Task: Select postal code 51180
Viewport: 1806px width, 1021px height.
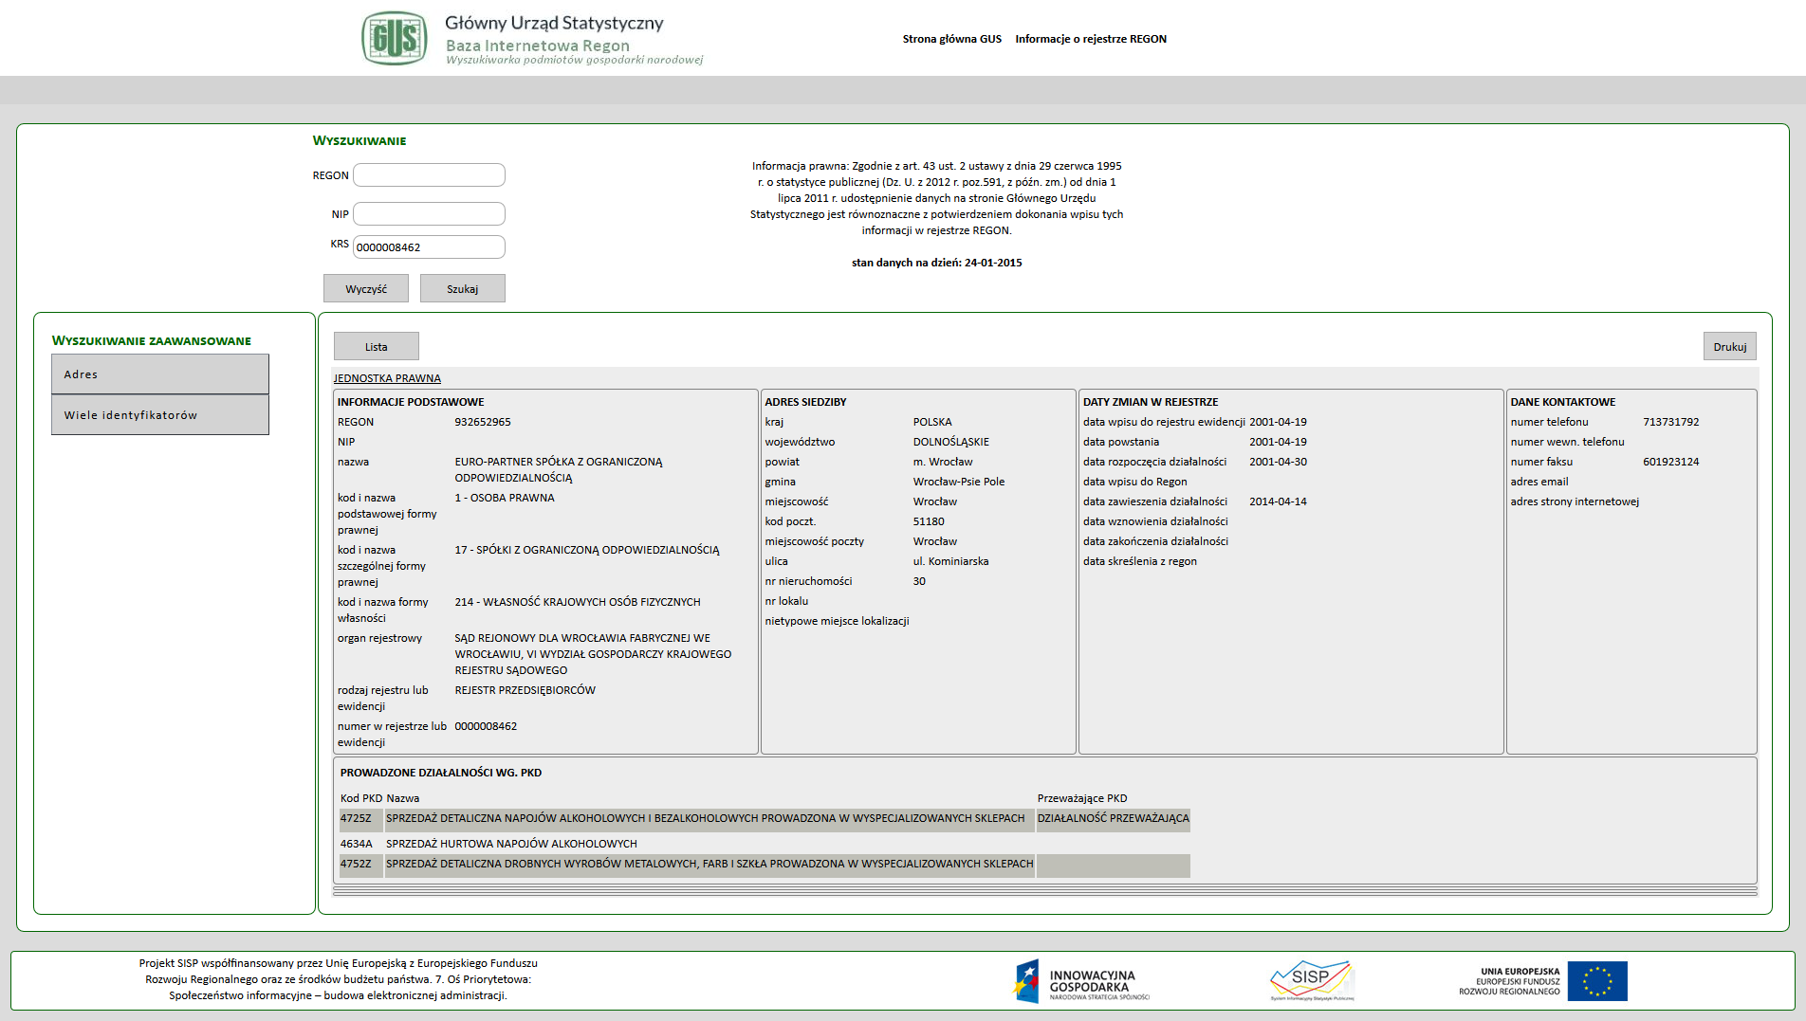Action: click(929, 521)
